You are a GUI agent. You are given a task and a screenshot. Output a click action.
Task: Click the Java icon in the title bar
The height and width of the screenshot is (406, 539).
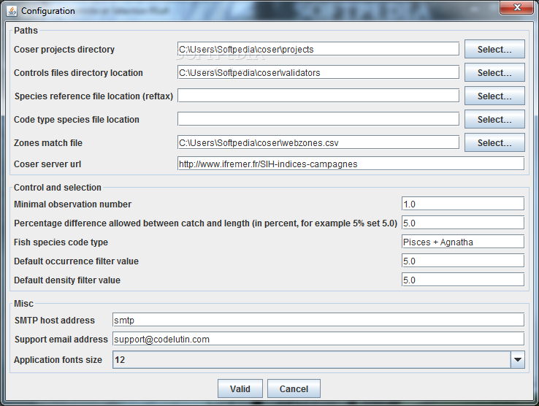click(12, 11)
